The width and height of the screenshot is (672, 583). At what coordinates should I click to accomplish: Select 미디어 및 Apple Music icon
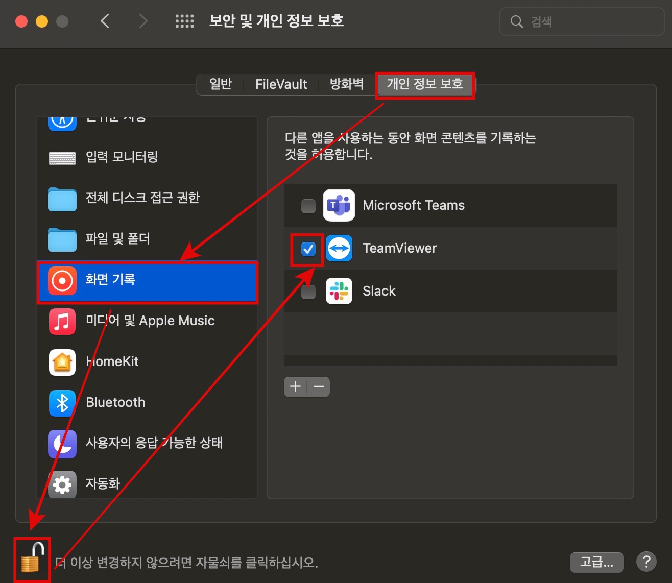pos(62,321)
